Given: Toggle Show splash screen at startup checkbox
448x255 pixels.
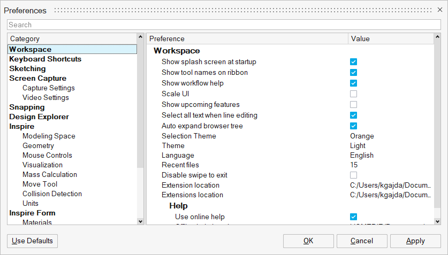Looking at the screenshot, I should tap(353, 62).
